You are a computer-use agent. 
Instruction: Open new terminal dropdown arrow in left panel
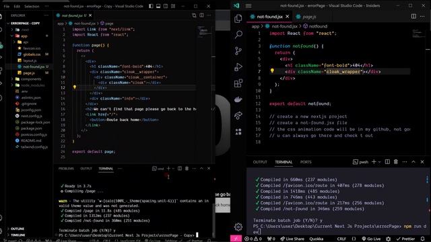tap(173, 169)
